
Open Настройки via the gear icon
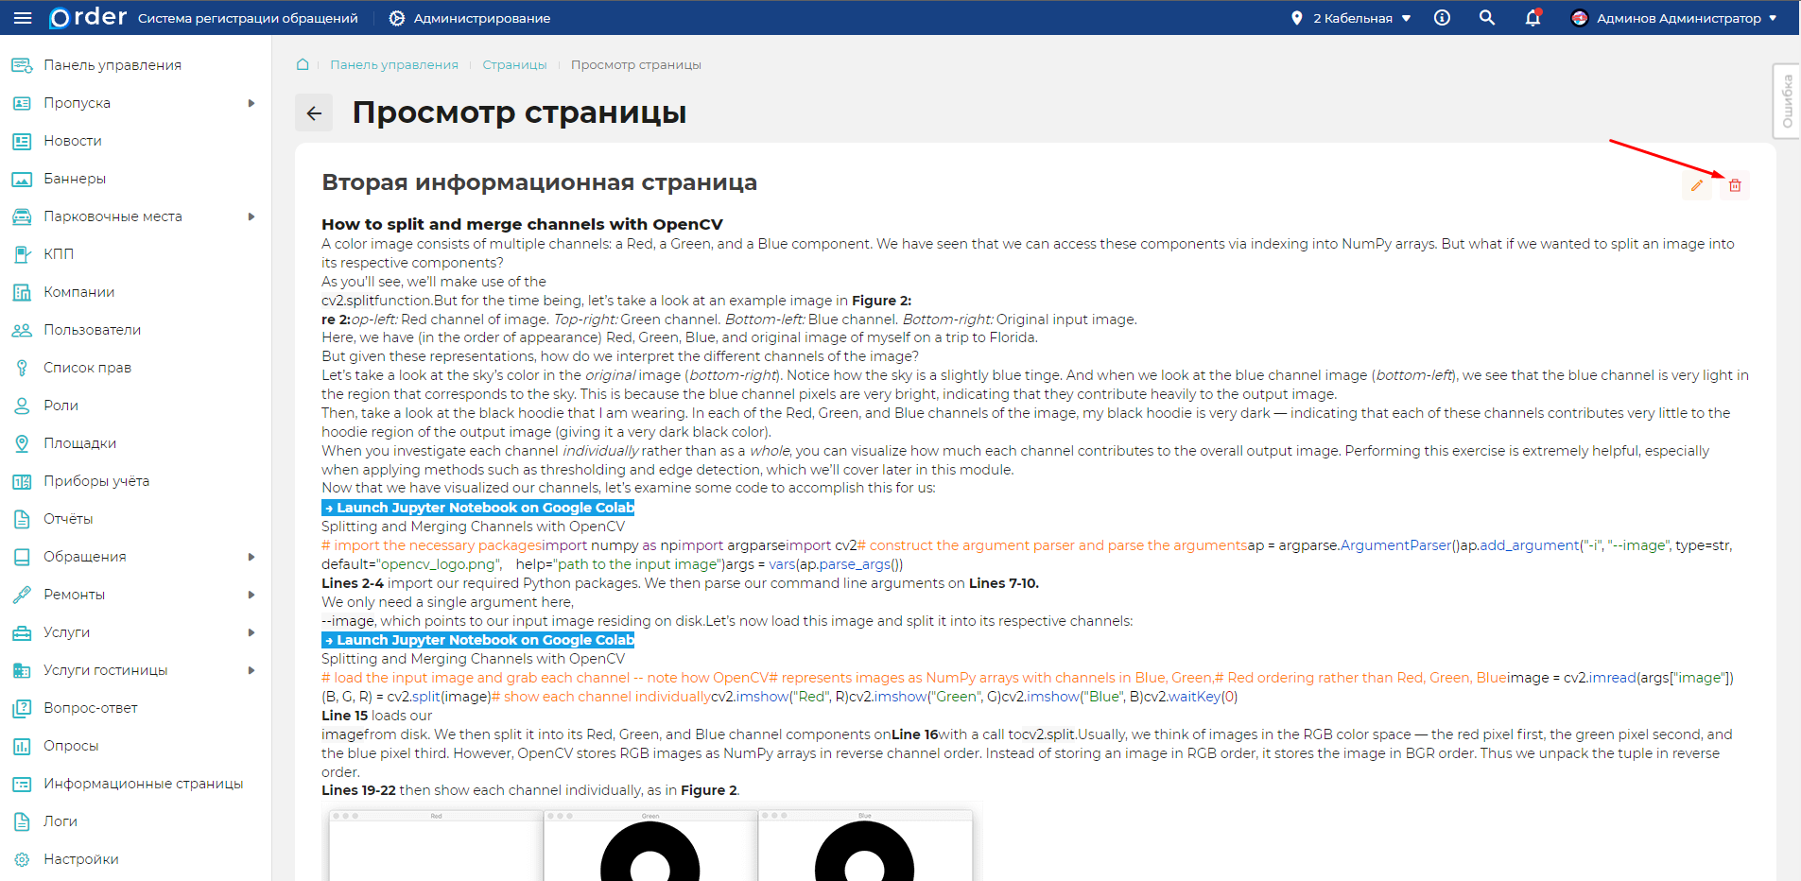[x=80, y=858]
